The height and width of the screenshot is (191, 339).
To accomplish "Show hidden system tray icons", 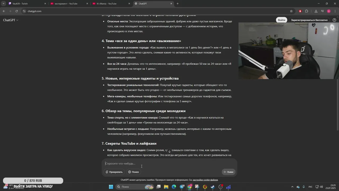I will pos(292,187).
